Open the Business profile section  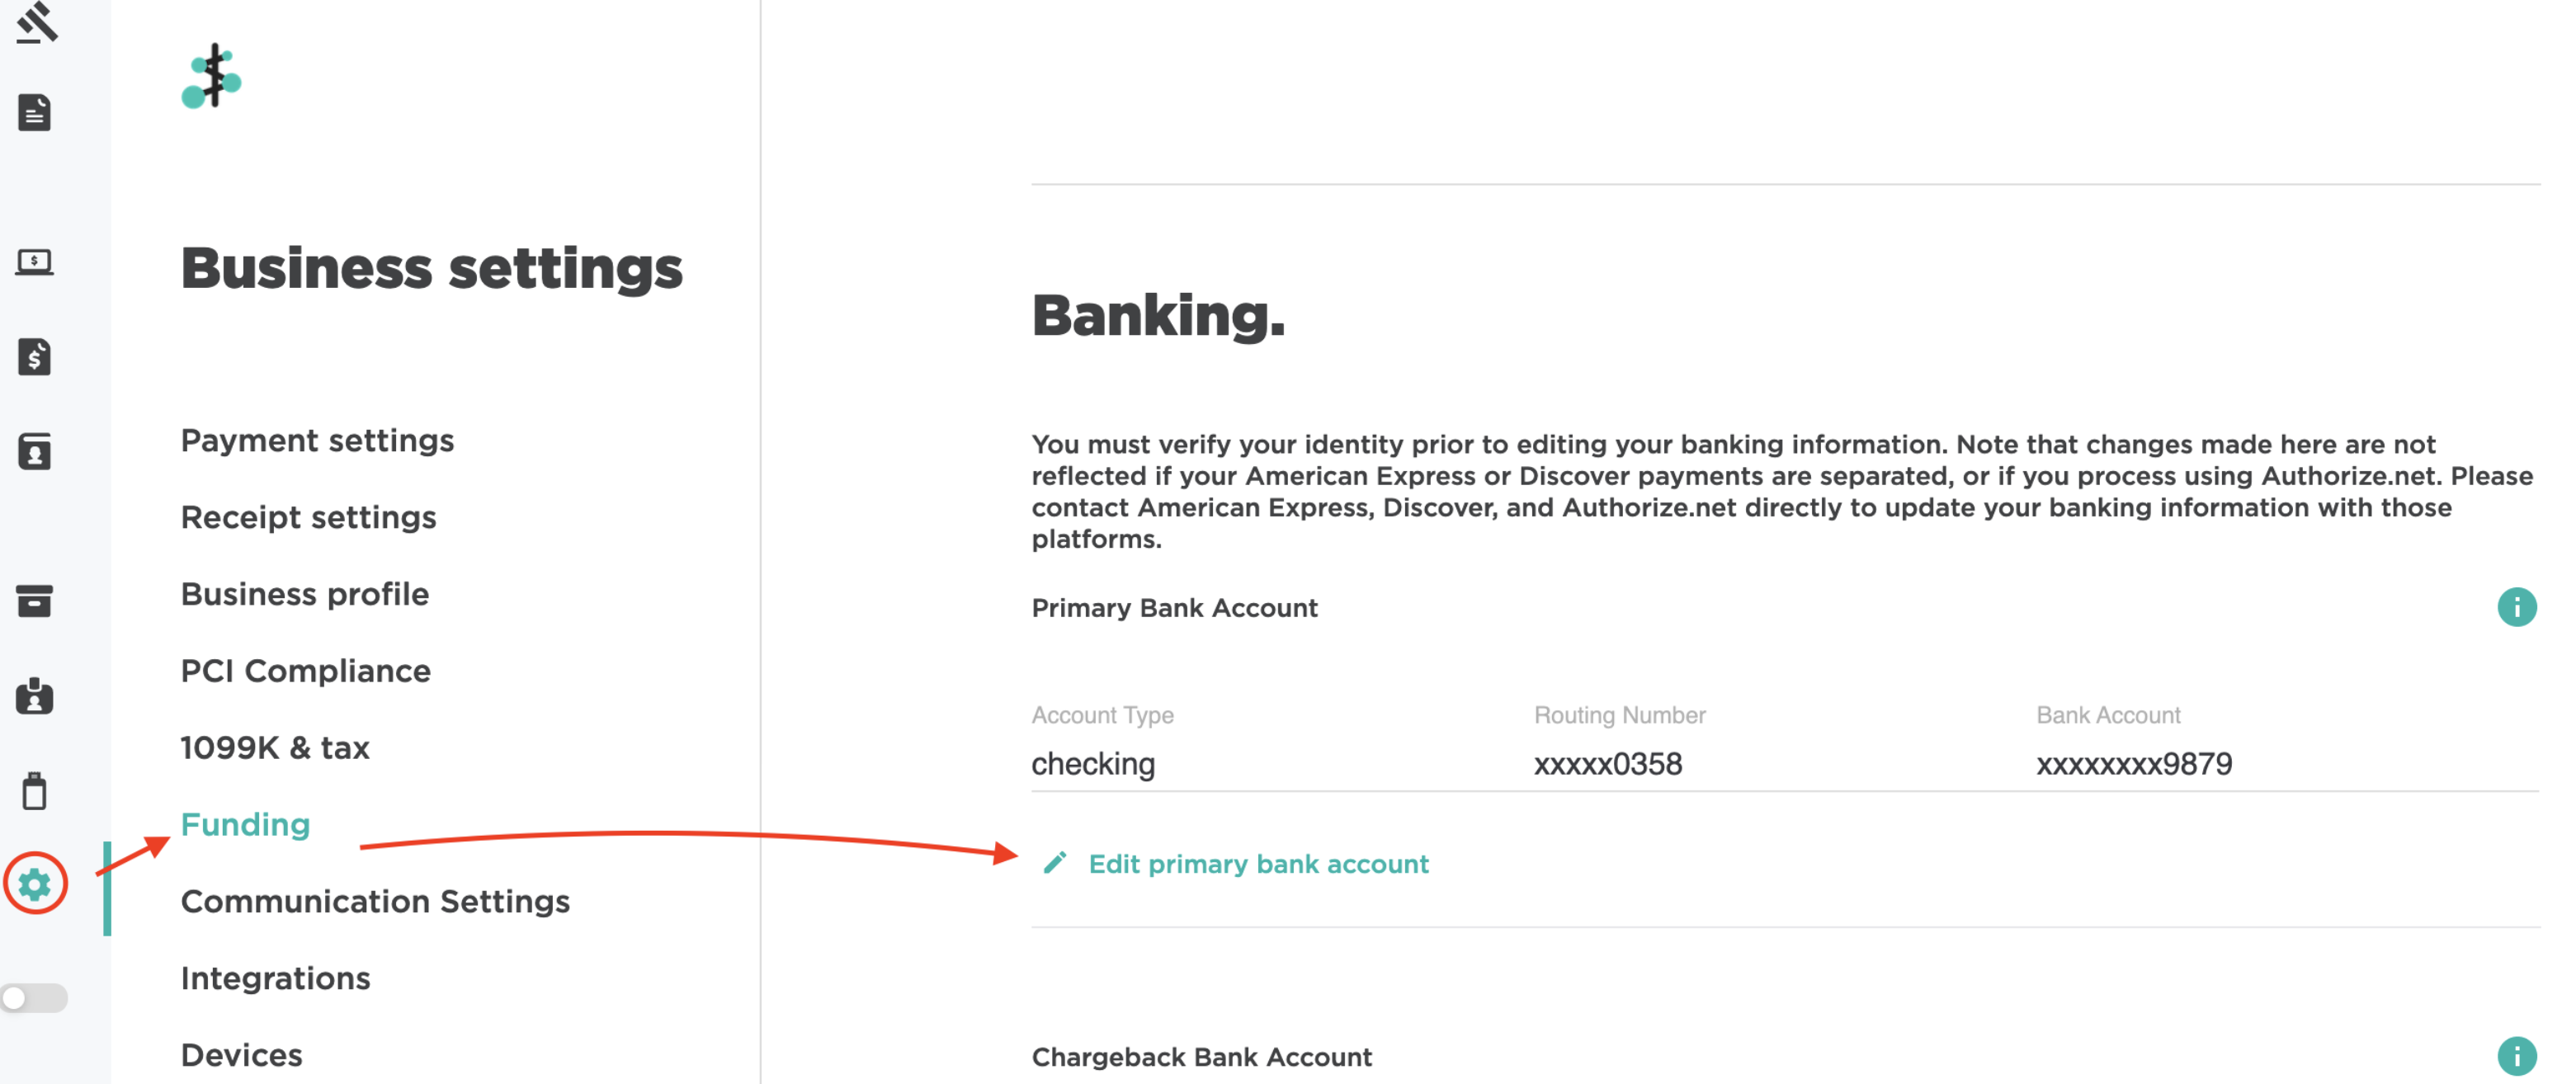(x=304, y=593)
